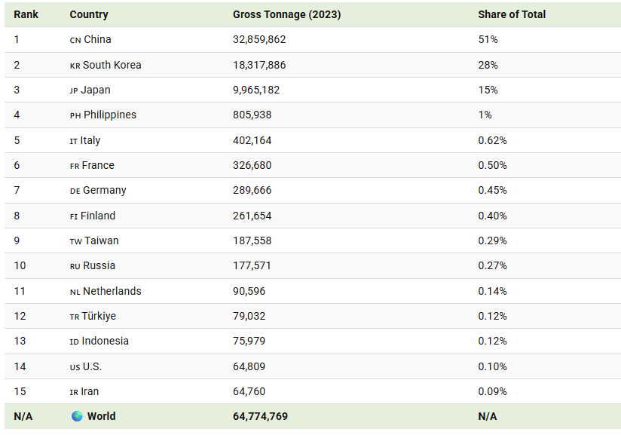The height and width of the screenshot is (435, 621).
Task: Click the JP flag code beside Japan
Action: (x=74, y=90)
